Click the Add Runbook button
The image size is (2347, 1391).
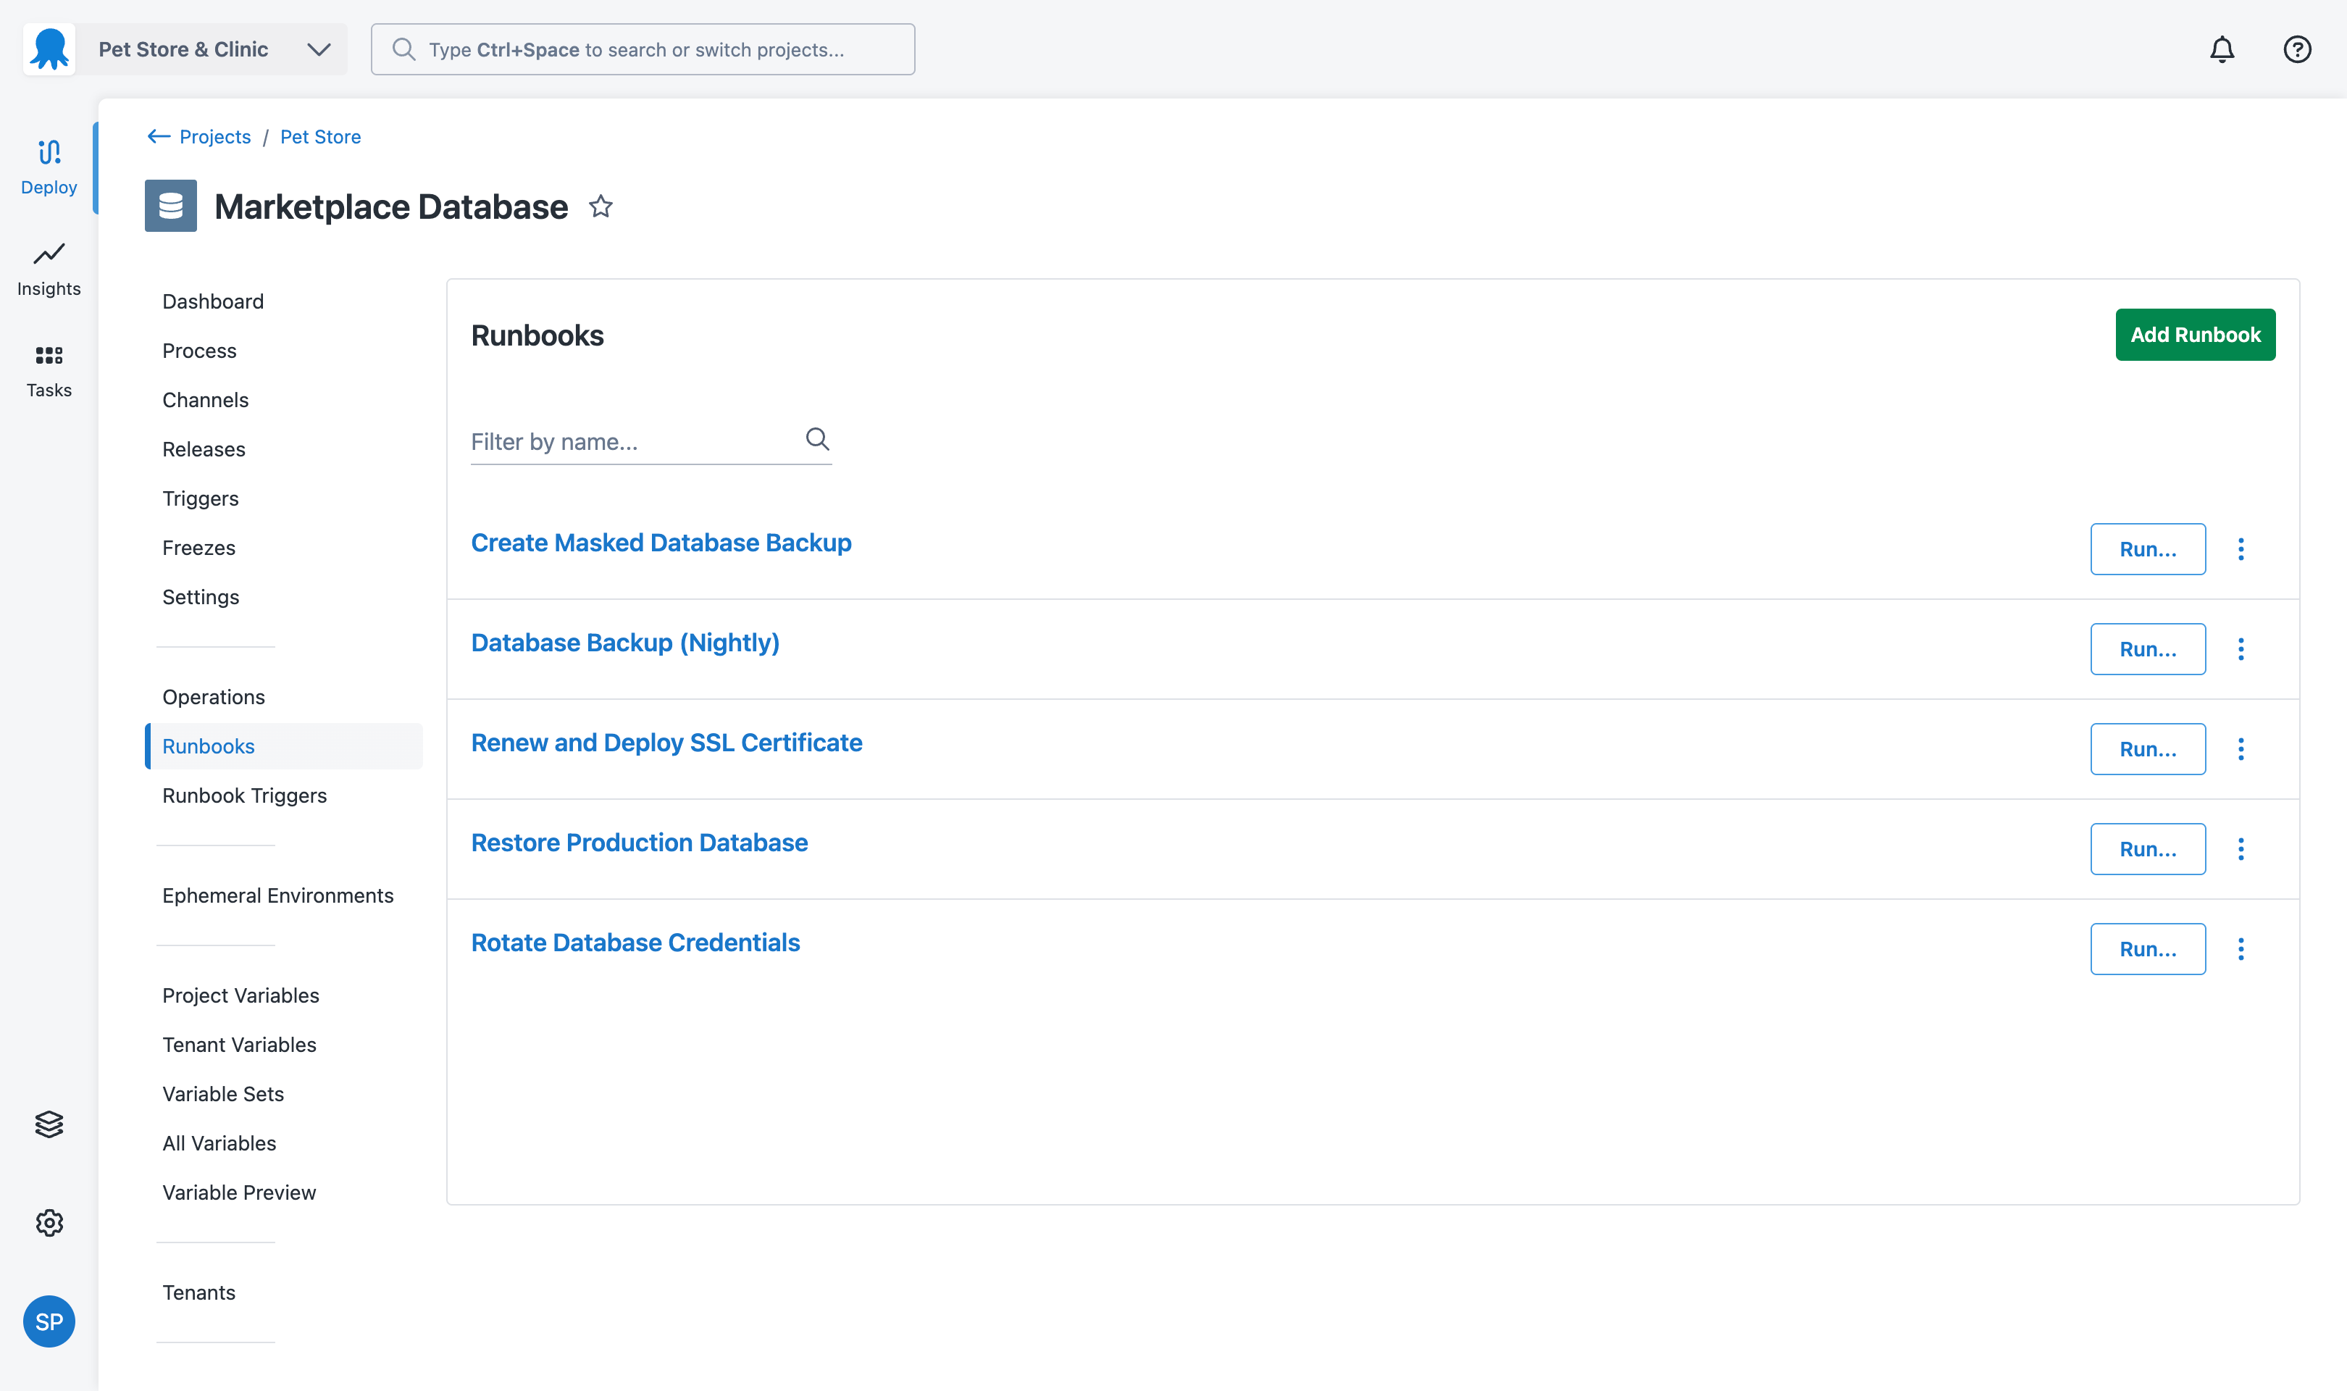(x=2194, y=335)
